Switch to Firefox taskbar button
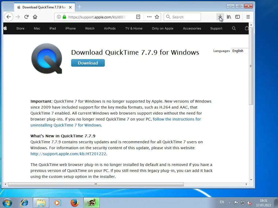278x208 pixels. tap(75, 203)
